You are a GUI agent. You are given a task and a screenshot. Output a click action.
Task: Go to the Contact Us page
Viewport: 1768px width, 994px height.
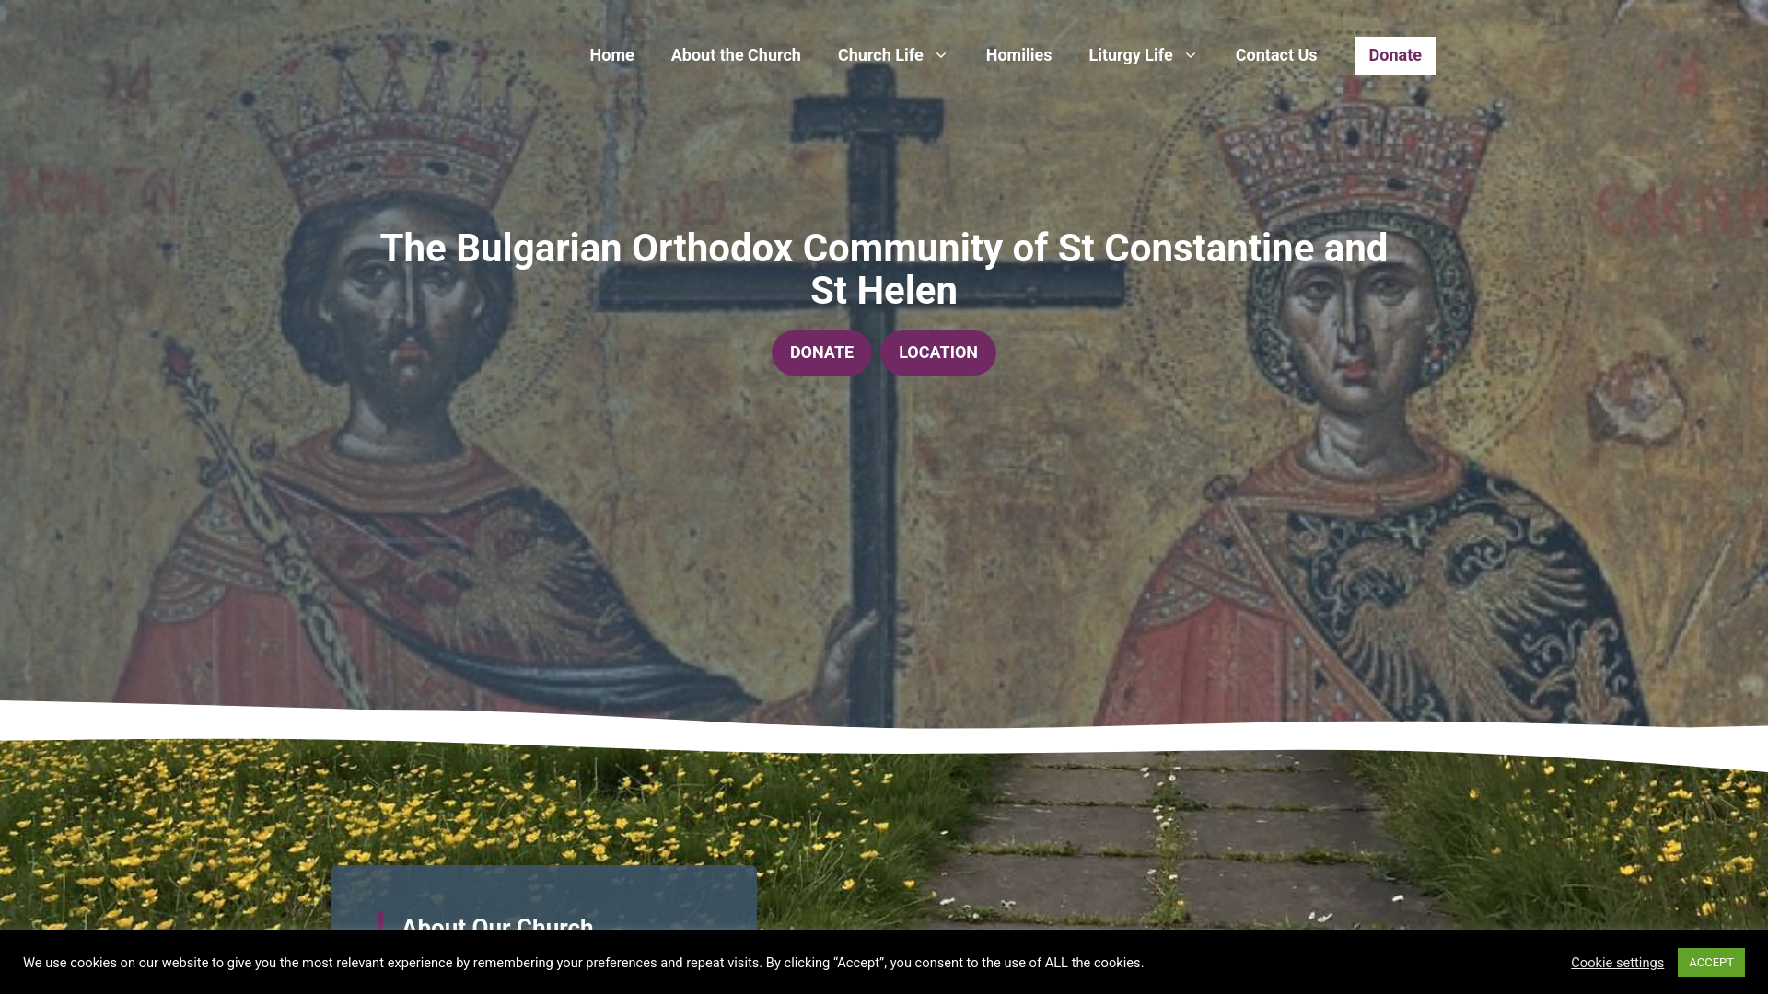[1275, 55]
